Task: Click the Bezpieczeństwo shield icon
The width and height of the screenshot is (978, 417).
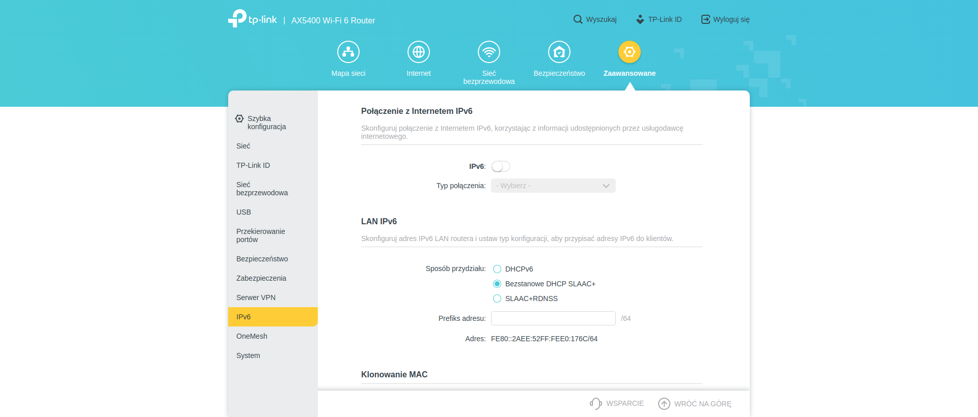Action: [559, 52]
